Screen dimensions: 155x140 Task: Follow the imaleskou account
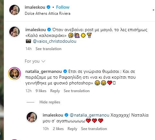pos(63,7)
